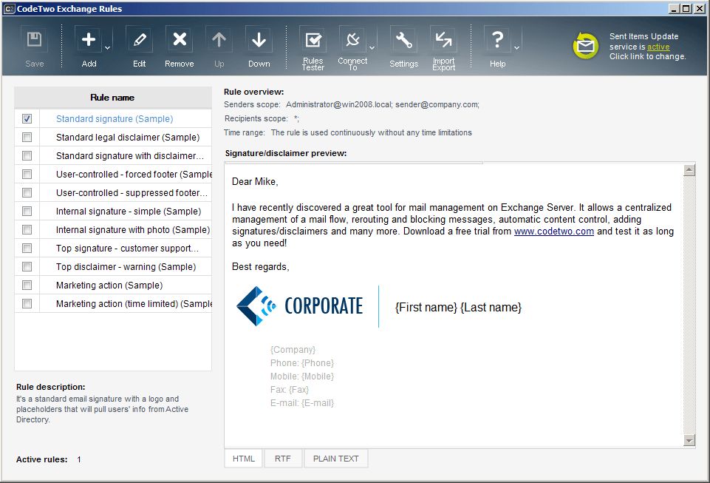This screenshot has width=710, height=483.
Task: Switch to the PLAIN TEXT preview tab
Action: coord(335,458)
